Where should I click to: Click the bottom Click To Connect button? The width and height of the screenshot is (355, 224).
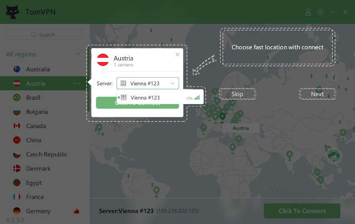tap(302, 211)
